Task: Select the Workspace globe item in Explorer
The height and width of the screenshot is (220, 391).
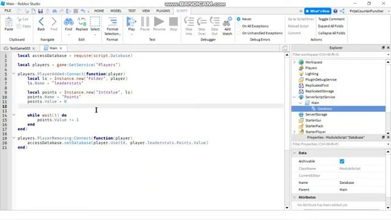Action: (313, 62)
